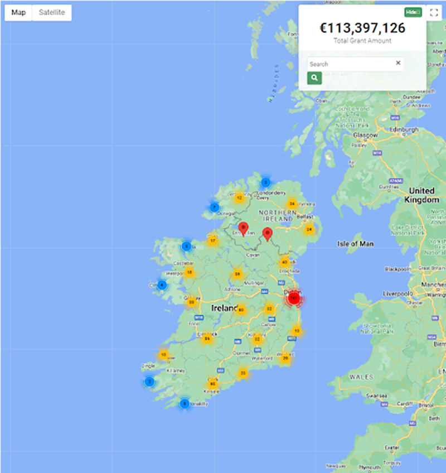
Task: Click the blue cluster north of Londonderry
Action: [x=266, y=181]
